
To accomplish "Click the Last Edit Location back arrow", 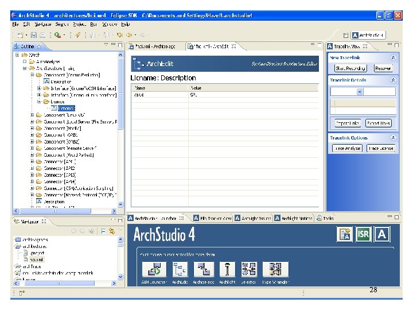I will point(120,35).
